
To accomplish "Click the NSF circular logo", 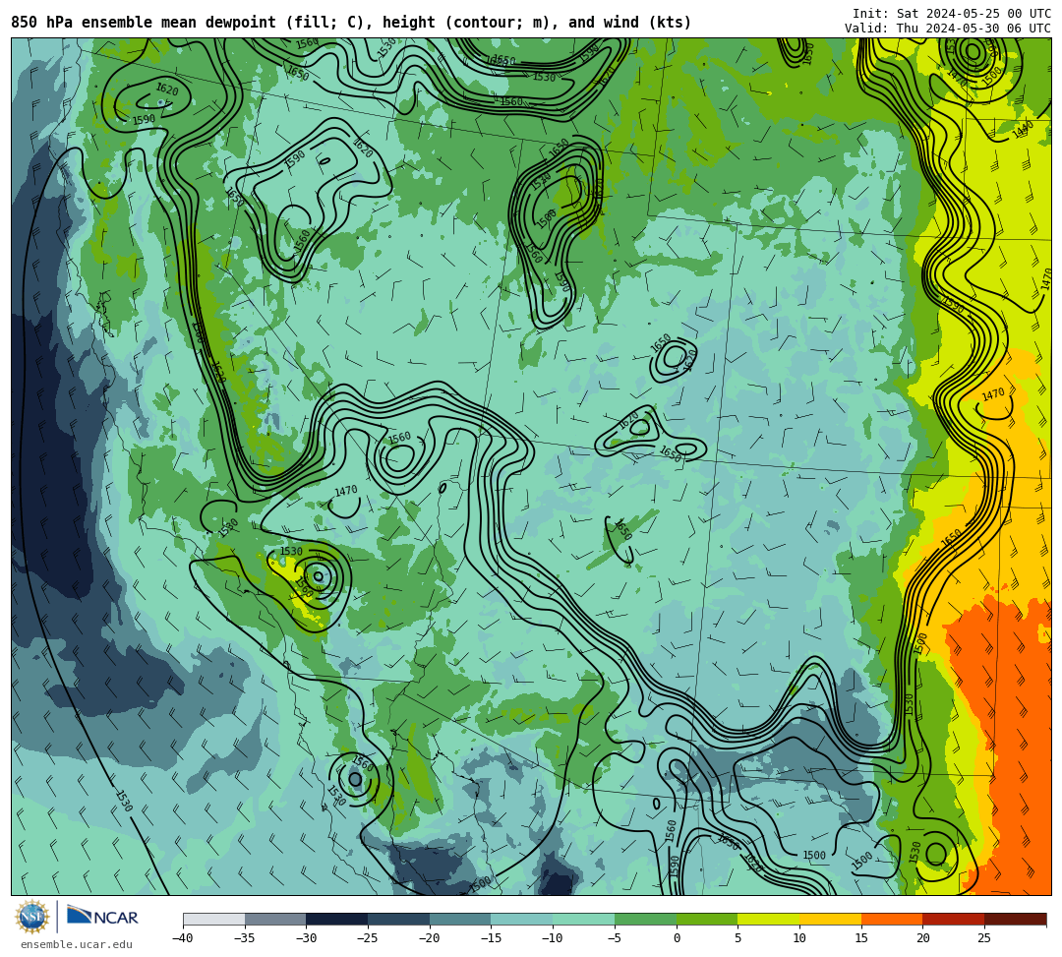I will [x=31, y=917].
